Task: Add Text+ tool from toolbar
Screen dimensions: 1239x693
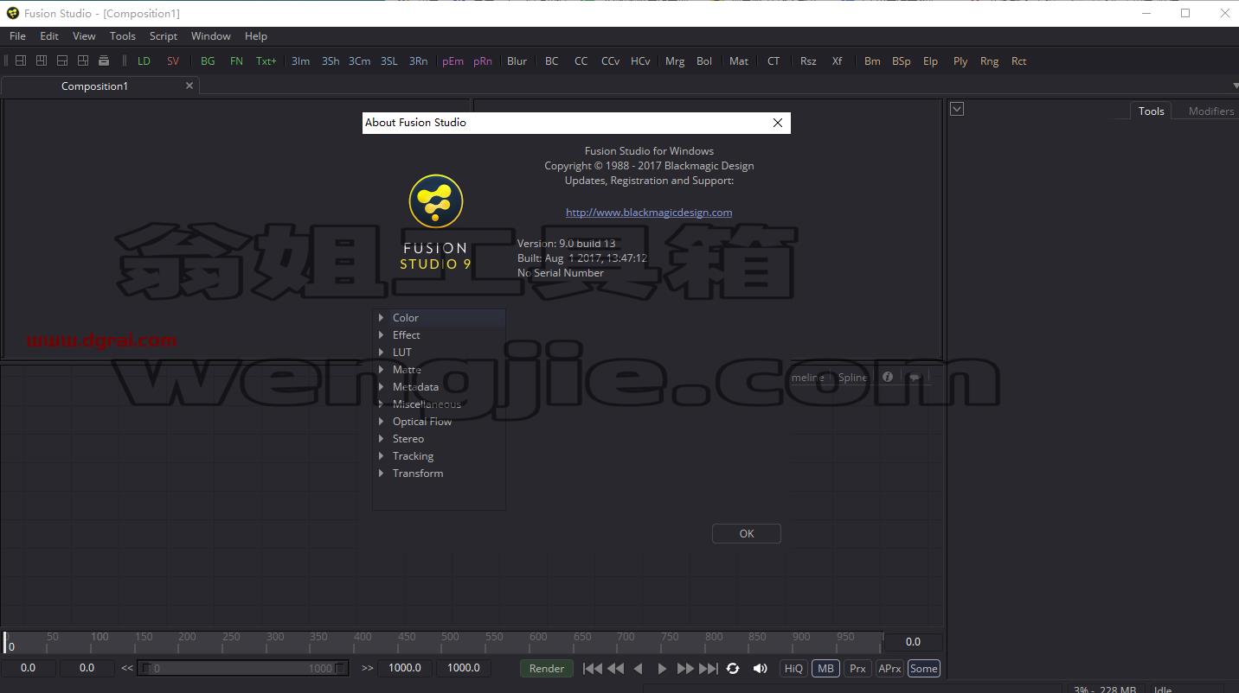Action: 266,61
